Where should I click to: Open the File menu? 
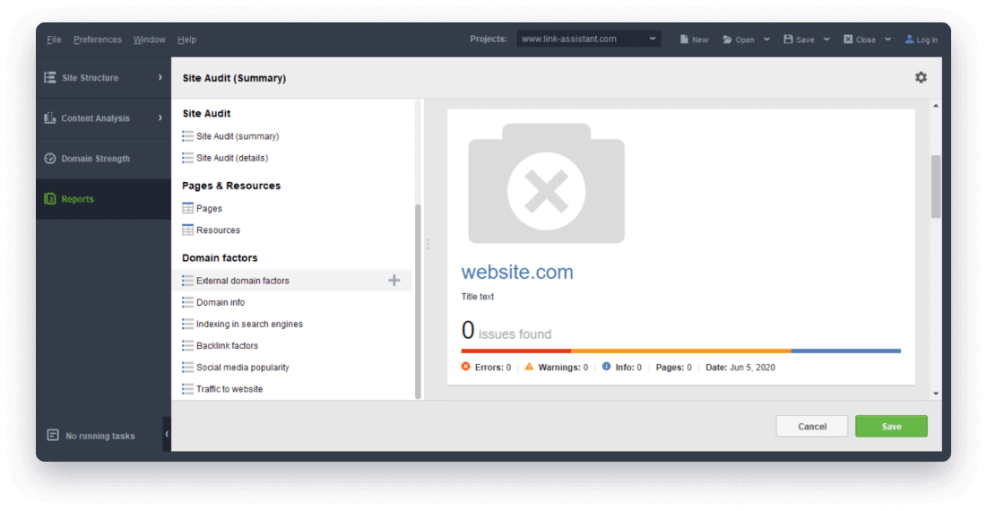point(54,39)
